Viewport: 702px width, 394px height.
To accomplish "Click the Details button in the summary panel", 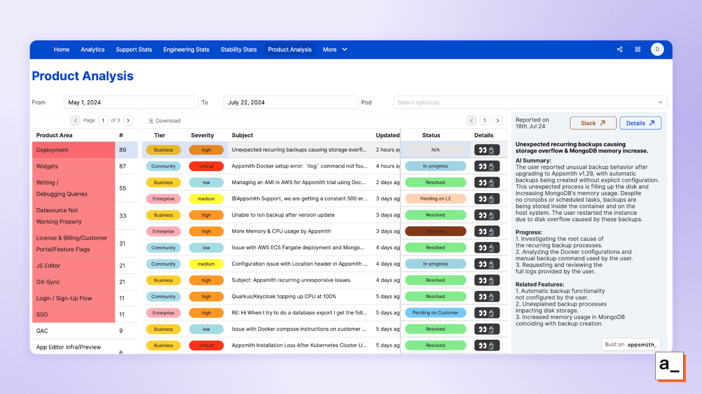I will tap(640, 123).
